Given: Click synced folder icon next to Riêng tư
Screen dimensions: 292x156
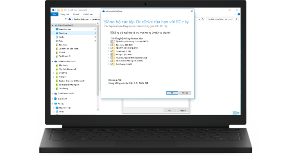Looking at the screenshot, I should pyautogui.click(x=57, y=77).
